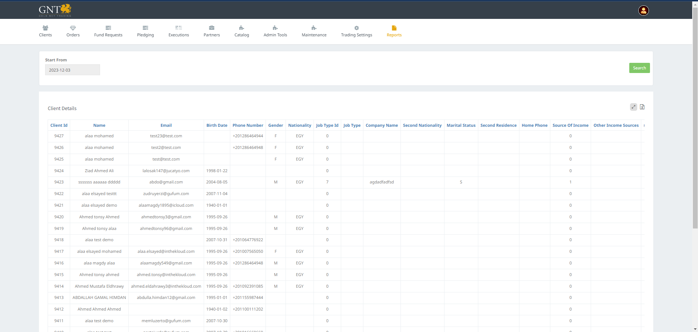Screen dimensions: 698x332
Task: Click the GNT logo
Action: pos(55,10)
